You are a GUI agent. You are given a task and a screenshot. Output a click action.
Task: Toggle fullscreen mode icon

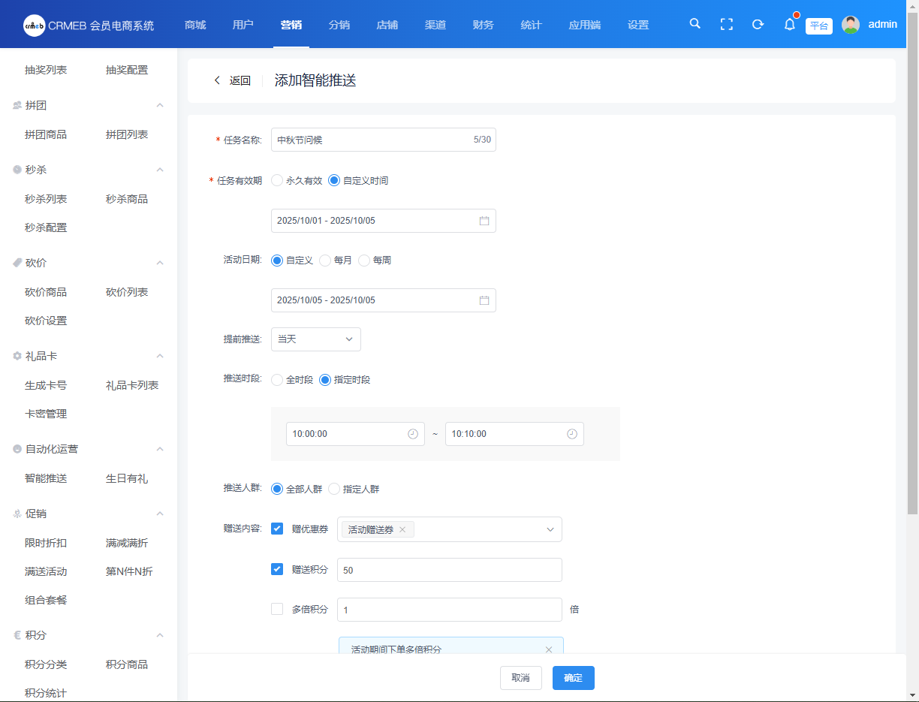[726, 24]
